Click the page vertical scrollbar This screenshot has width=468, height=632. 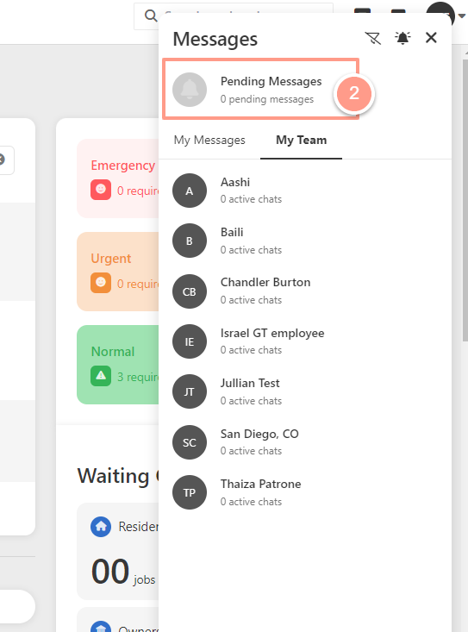point(465,200)
